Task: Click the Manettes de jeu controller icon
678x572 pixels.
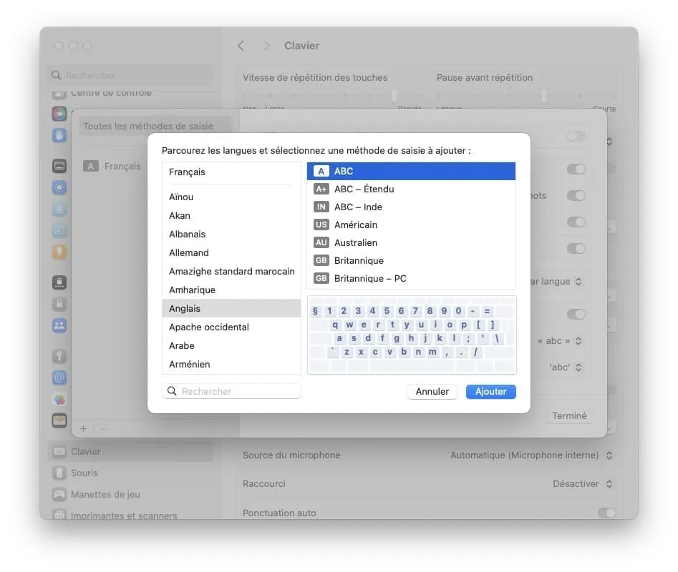Action: click(59, 494)
